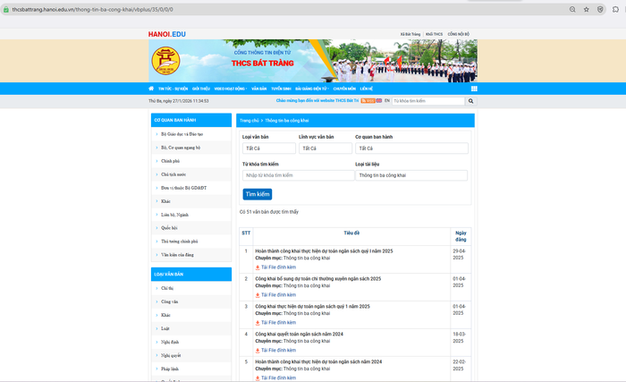The image size is (626, 382).
Task: Download attachment icon for quý I năm 2025 row
Action: pyautogui.click(x=258, y=267)
